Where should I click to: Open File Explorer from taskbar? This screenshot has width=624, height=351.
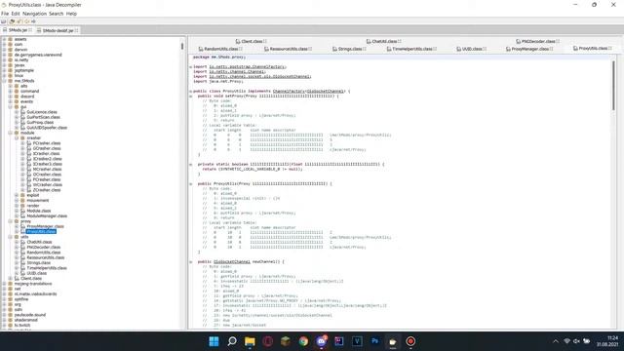[x=250, y=341]
